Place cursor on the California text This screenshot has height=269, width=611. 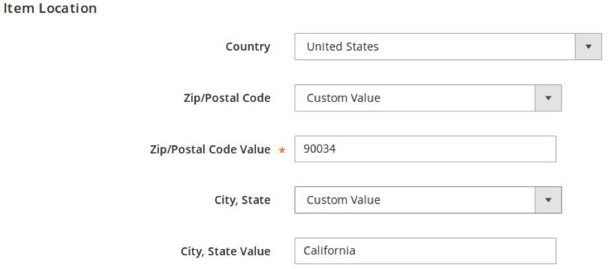[330, 250]
